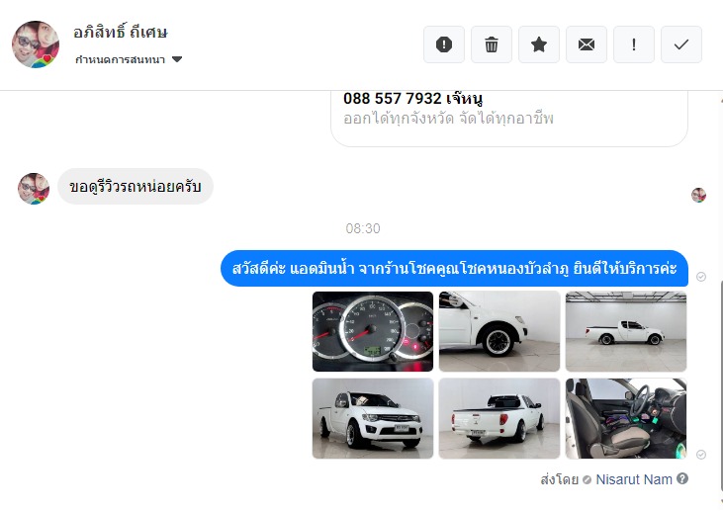Screen dimensions: 723x511
Task: Click the help question icon beside Nisarut Nam
Action: tap(682, 478)
